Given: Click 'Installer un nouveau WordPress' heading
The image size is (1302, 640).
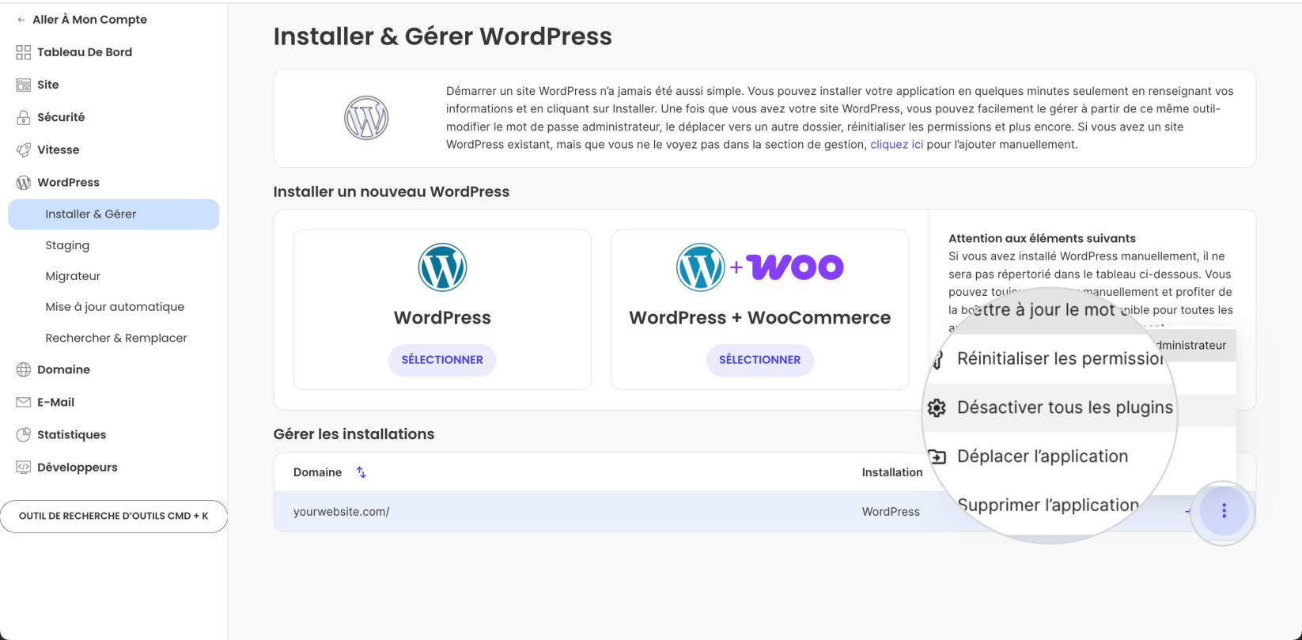Looking at the screenshot, I should (x=392, y=192).
